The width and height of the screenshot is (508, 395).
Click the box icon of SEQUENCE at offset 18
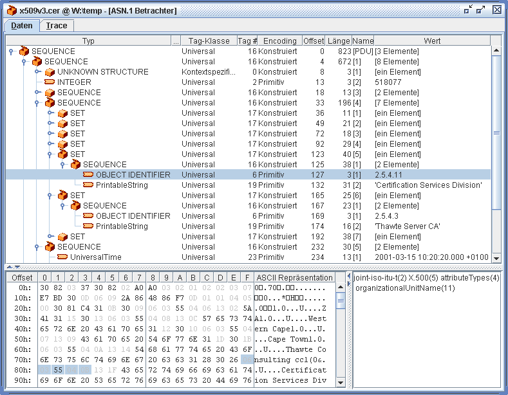[x=50, y=93]
